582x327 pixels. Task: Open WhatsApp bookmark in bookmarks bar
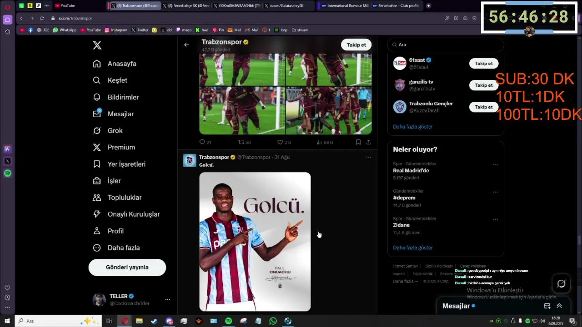coord(65,30)
